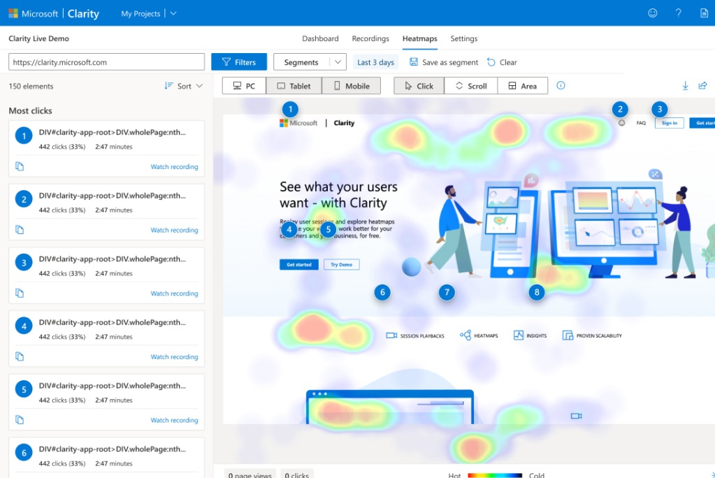
Task: Open the Last 3 days date range
Action: coord(376,62)
